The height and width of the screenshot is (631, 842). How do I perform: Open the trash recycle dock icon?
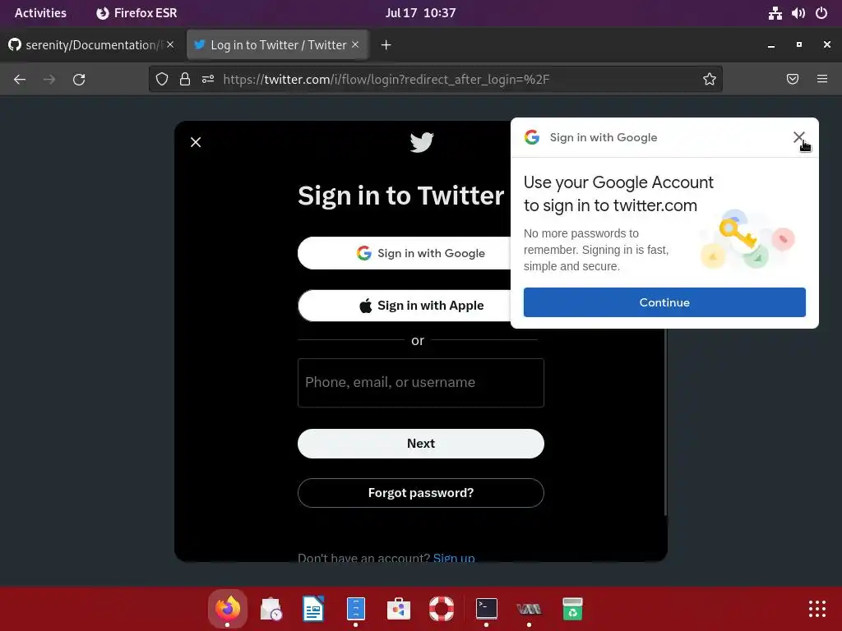[572, 609]
